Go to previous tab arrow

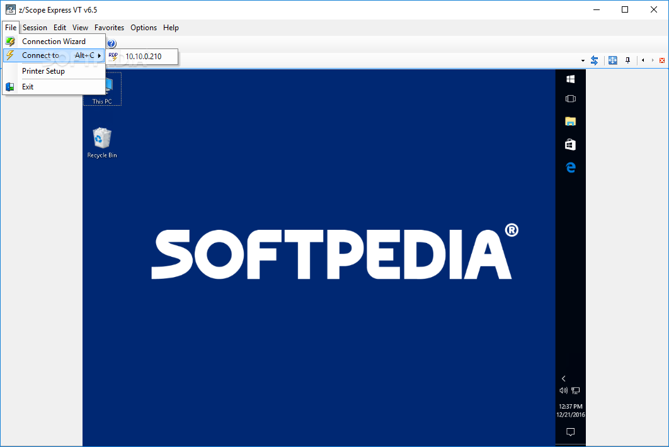[643, 60]
